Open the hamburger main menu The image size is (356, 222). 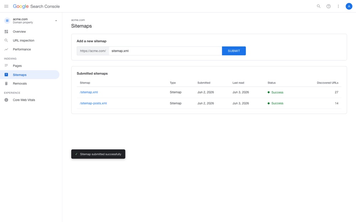coord(6,6)
